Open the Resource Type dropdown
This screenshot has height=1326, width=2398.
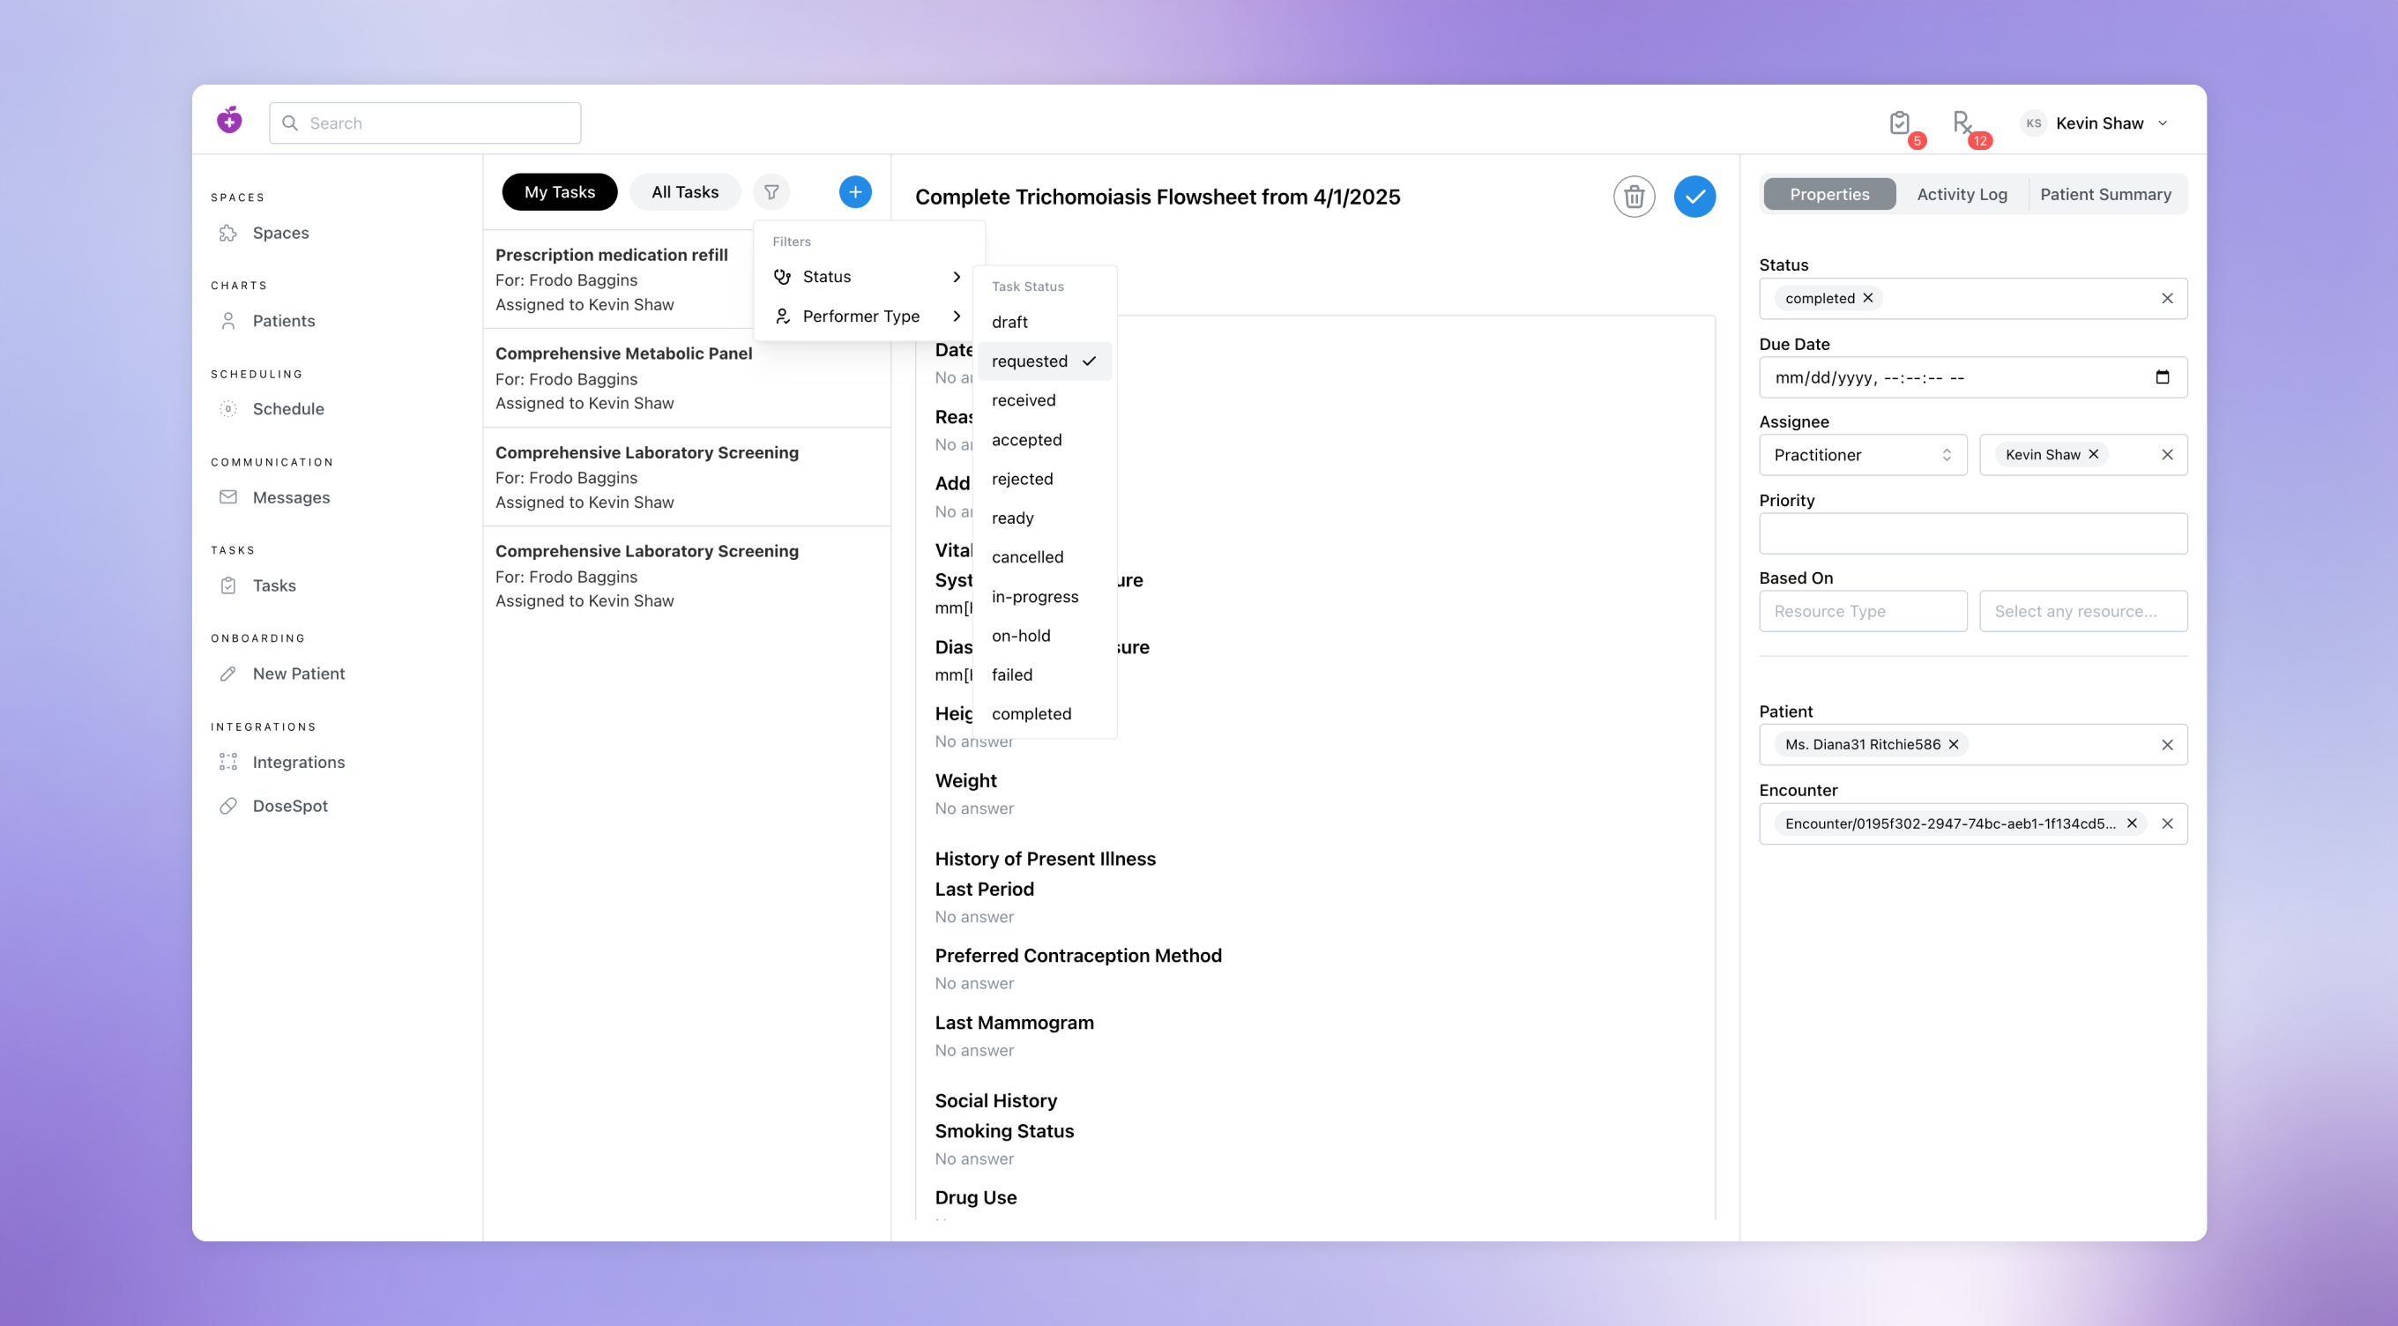[x=1863, y=611]
